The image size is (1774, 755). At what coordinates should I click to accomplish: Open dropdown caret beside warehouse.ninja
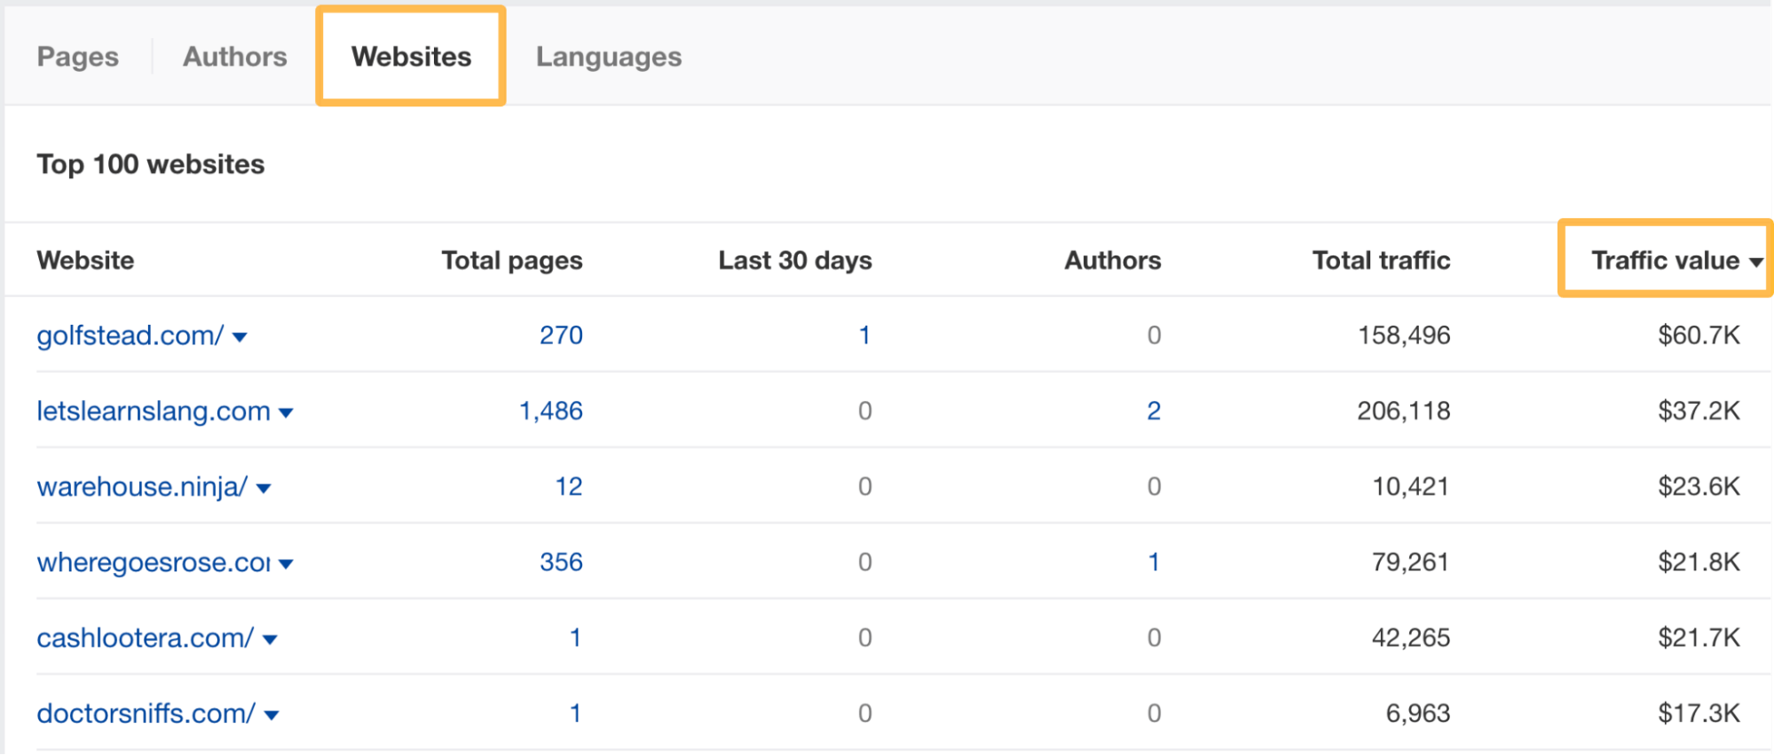264,488
